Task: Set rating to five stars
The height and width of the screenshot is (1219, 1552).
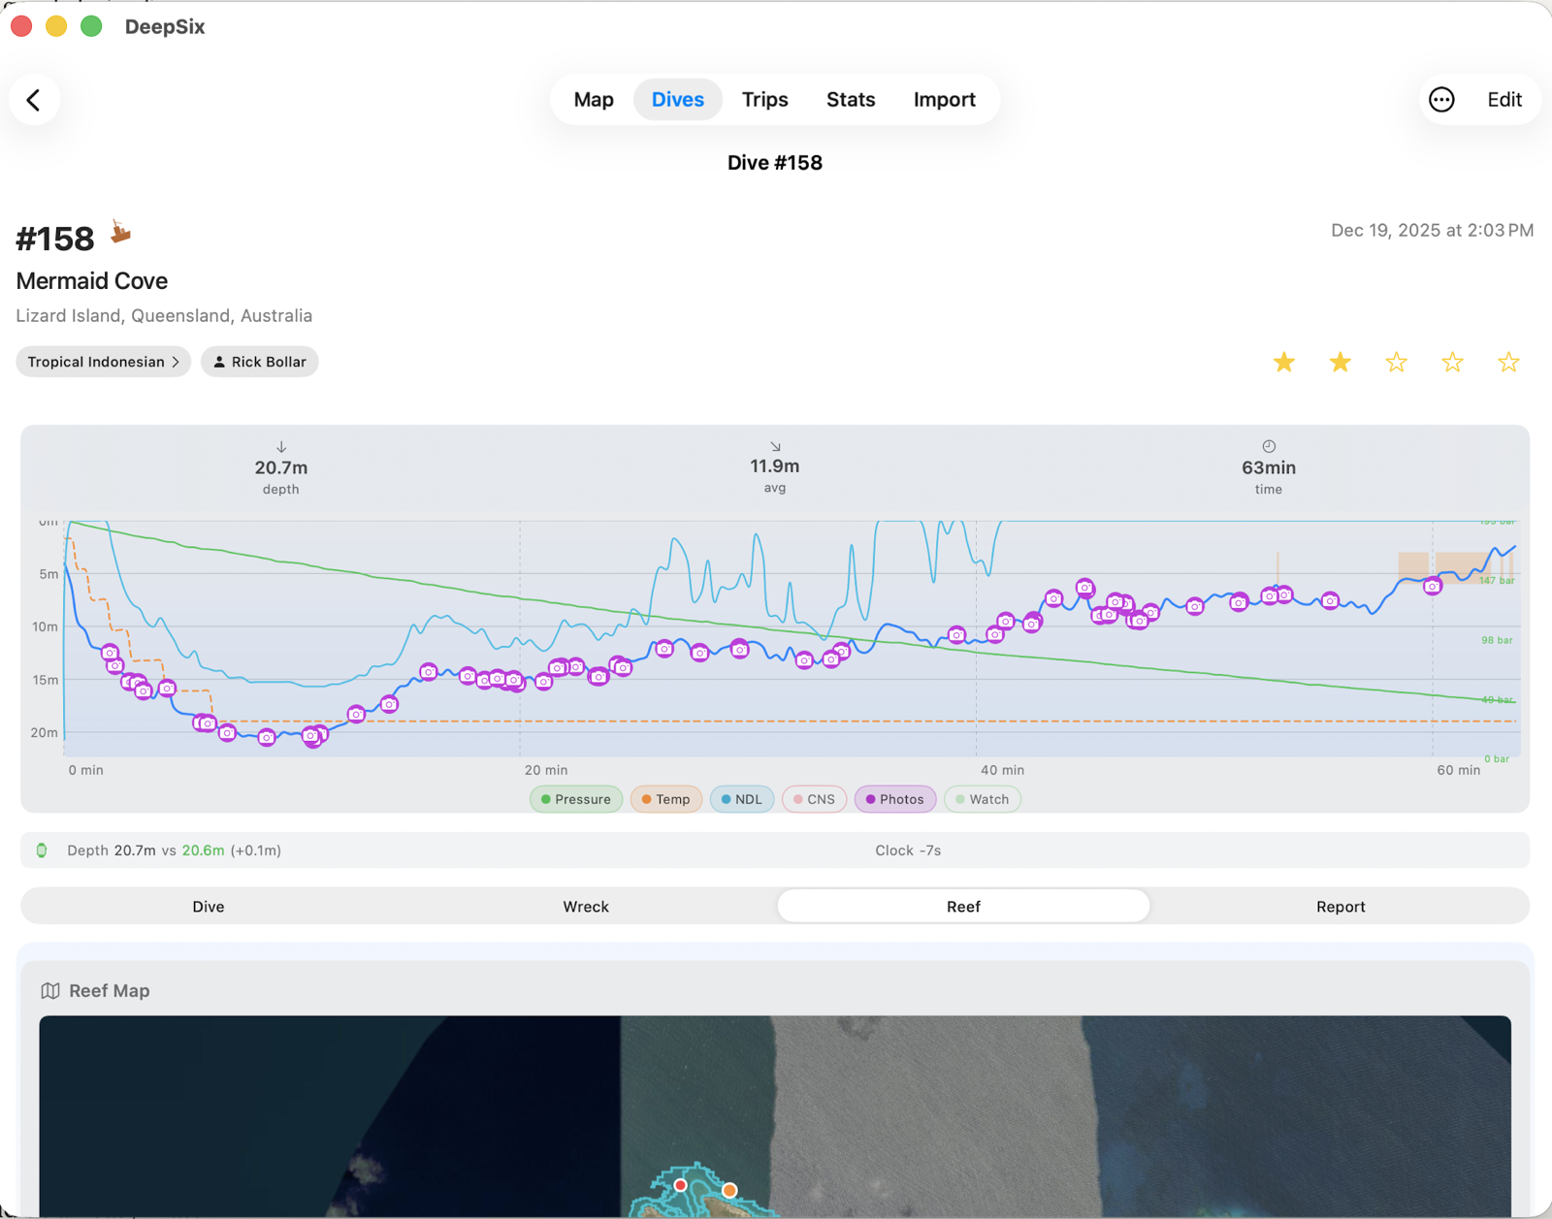Action: pyautogui.click(x=1509, y=363)
